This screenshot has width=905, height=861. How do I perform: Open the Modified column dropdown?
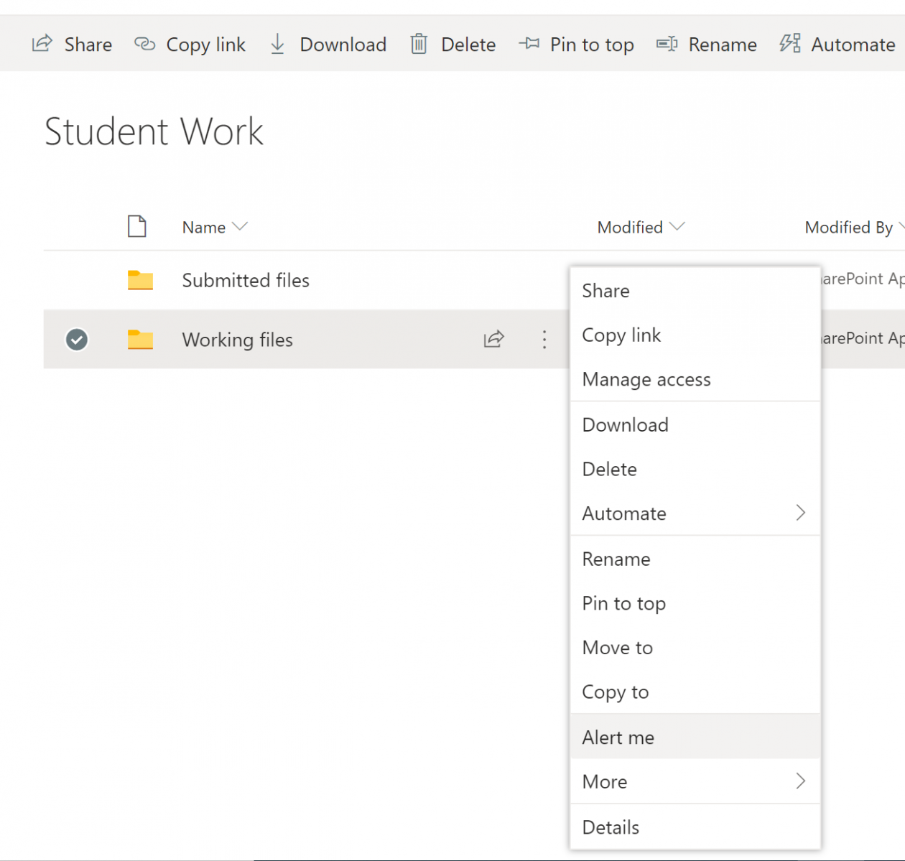[x=677, y=227]
